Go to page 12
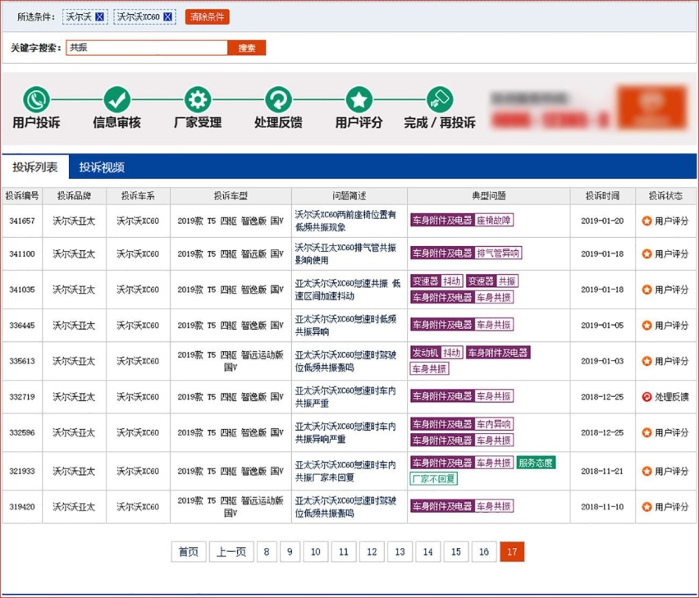 tap(372, 552)
